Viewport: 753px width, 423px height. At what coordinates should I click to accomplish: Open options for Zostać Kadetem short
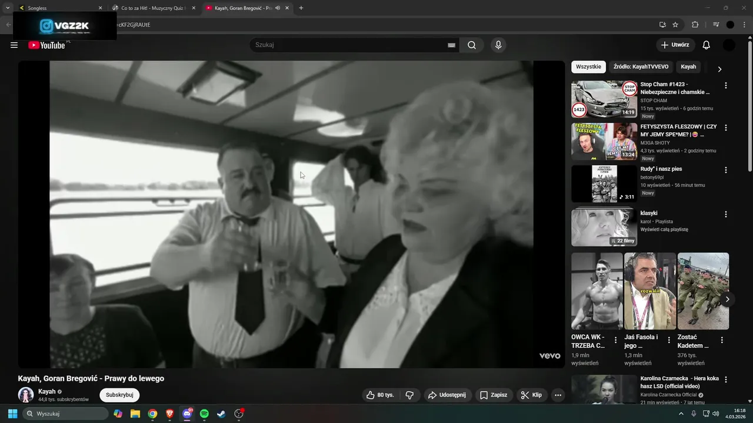[722, 340]
